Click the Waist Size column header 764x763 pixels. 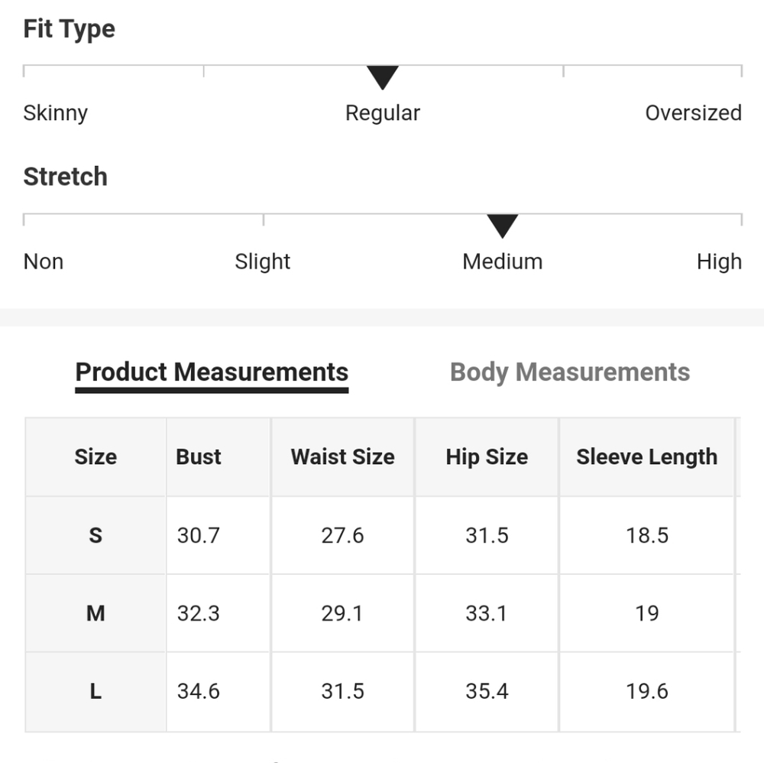342,457
